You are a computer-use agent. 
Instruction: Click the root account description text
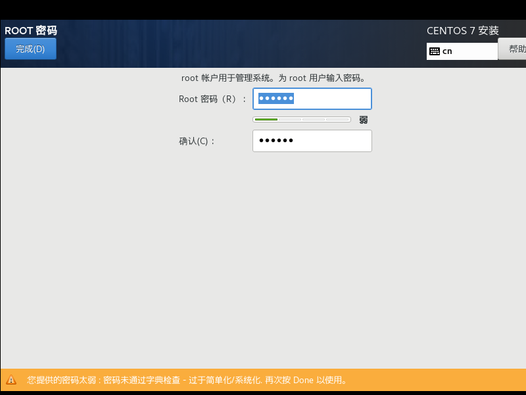click(x=274, y=78)
